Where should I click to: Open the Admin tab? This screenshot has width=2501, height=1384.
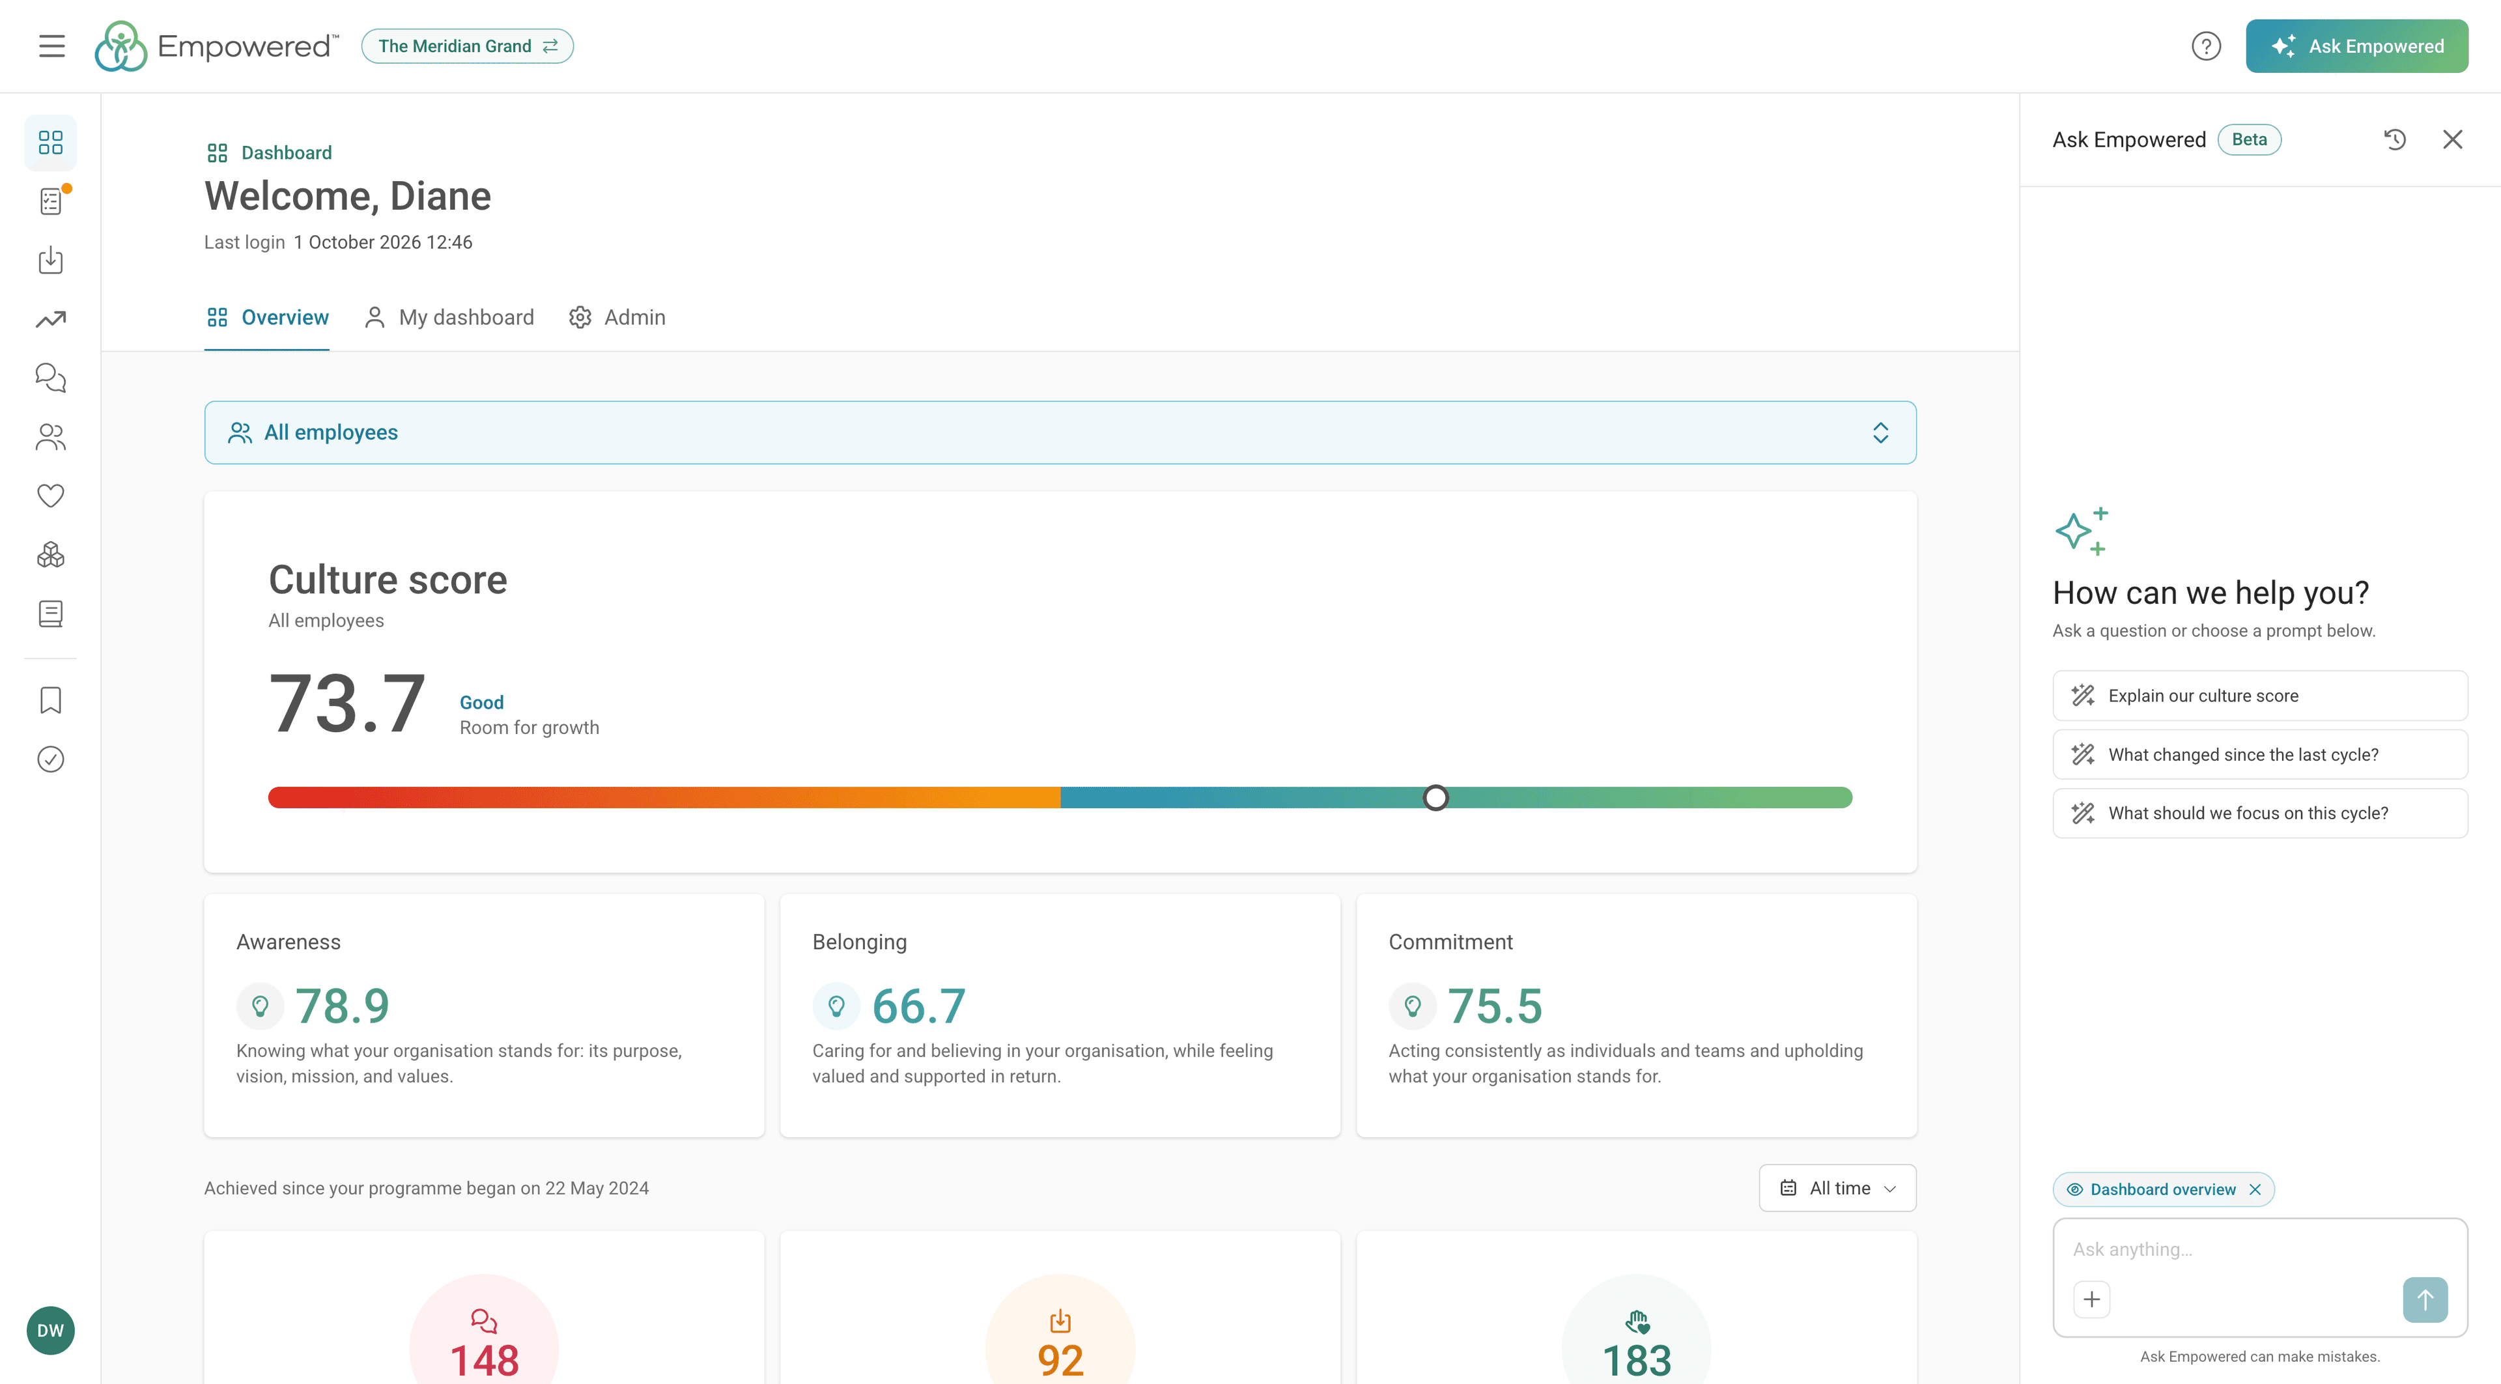pos(617,317)
